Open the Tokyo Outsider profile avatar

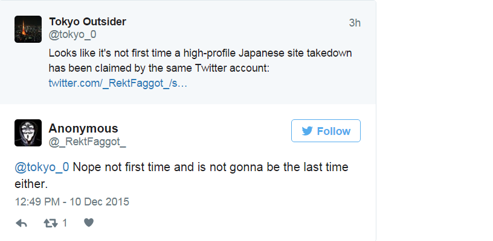click(28, 30)
